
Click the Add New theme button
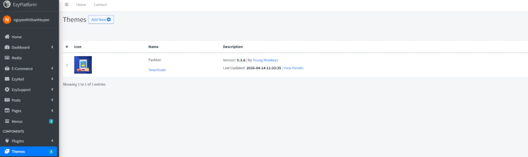101,20
